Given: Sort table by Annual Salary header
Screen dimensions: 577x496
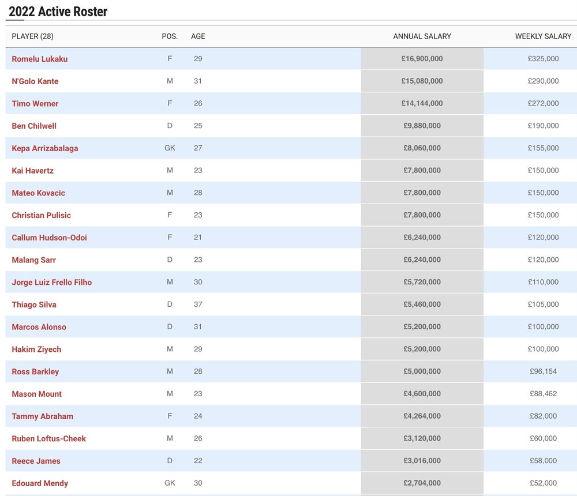Looking at the screenshot, I should (422, 36).
